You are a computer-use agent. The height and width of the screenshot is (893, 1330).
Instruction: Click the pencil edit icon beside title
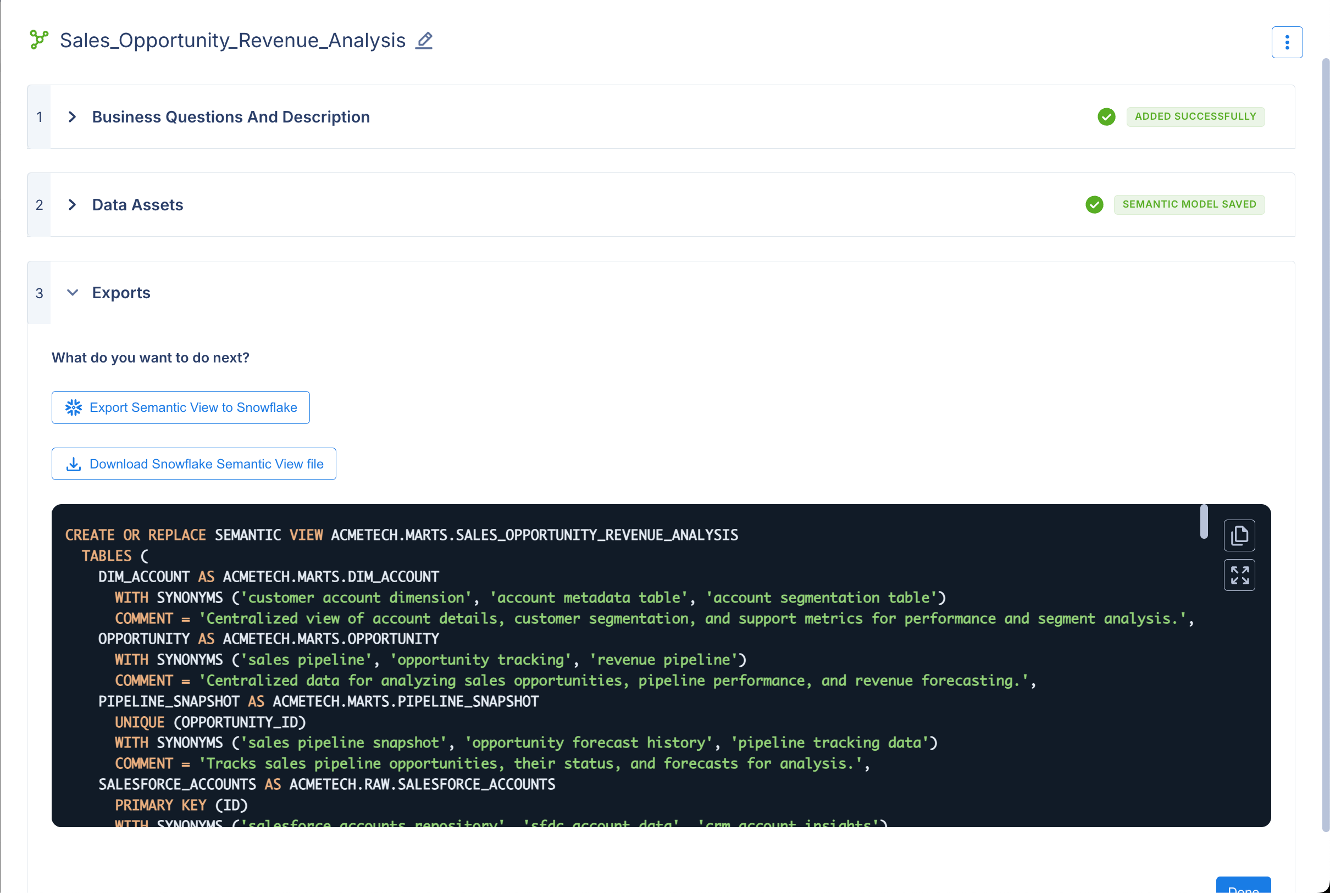pyautogui.click(x=423, y=41)
